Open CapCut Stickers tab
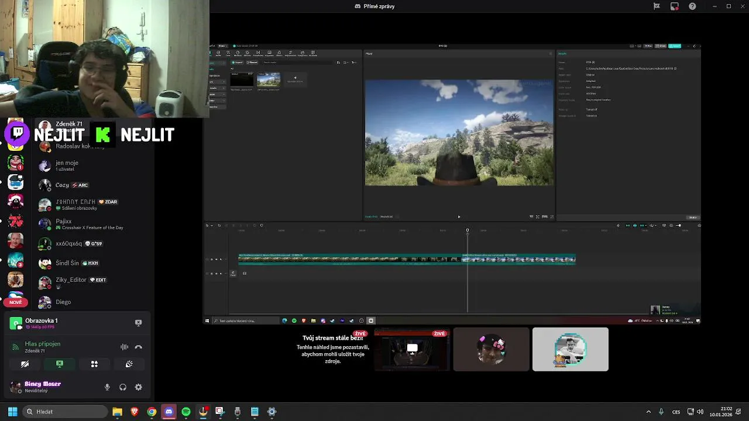Image resolution: width=749 pixels, height=421 pixels. click(238, 54)
